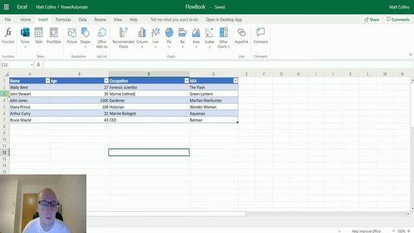Switch to the View tab
This screenshot has height=233, width=414.
click(x=118, y=19)
